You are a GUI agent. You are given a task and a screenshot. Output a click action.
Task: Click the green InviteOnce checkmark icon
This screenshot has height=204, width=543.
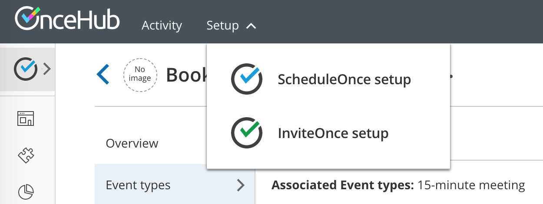(247, 132)
